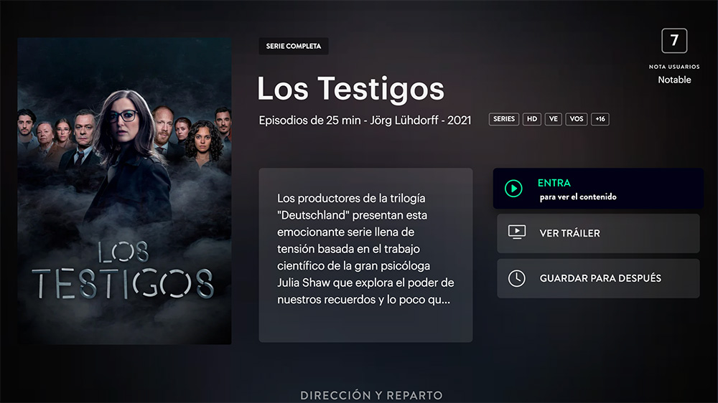
Task: Click the Notable rating label
Action: [x=674, y=80]
